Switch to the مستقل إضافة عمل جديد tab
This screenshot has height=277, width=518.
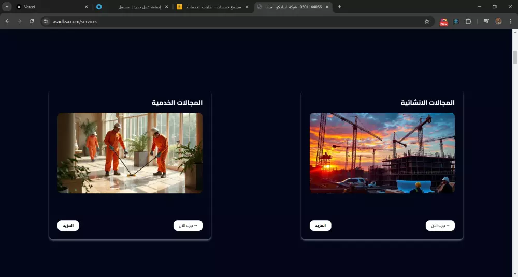(132, 7)
